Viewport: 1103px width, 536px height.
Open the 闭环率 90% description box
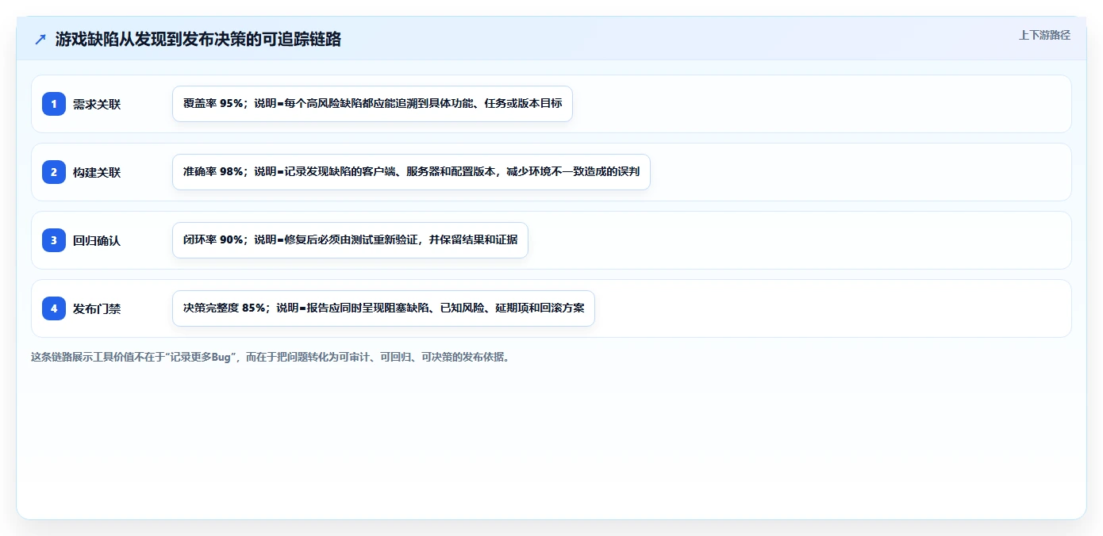point(350,240)
